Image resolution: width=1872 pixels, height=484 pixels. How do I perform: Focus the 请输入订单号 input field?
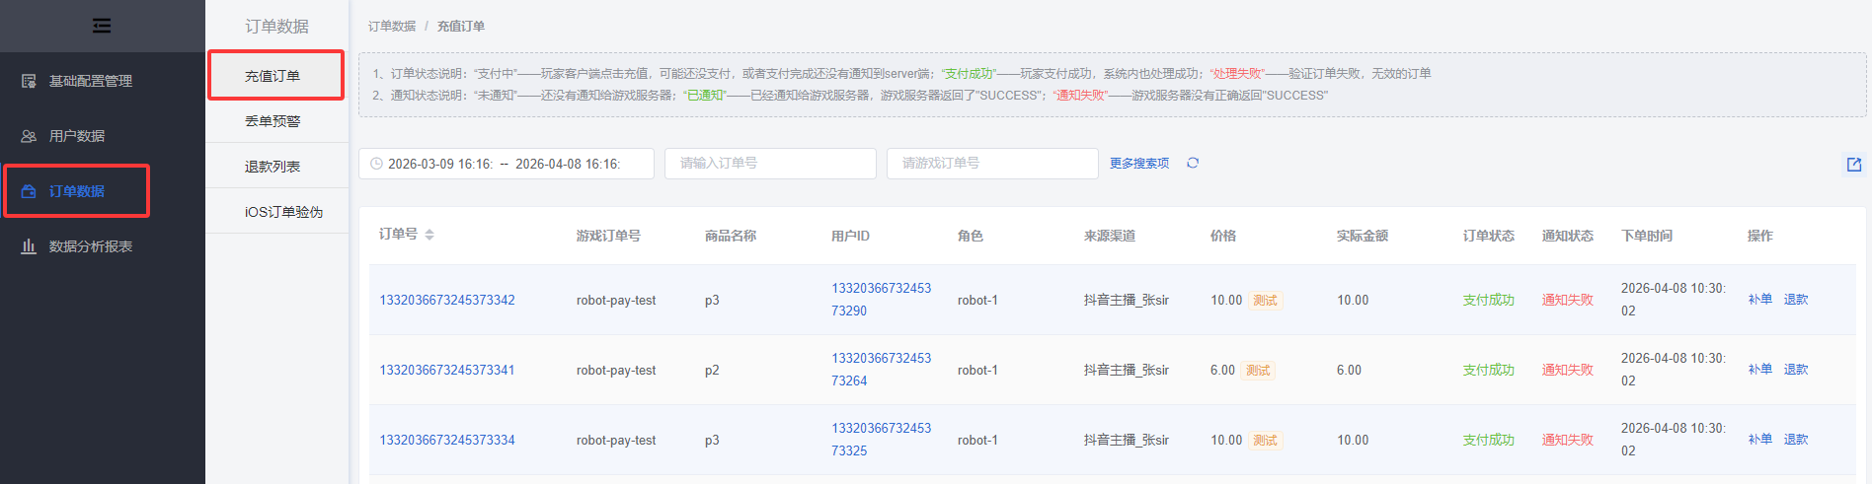(x=770, y=164)
